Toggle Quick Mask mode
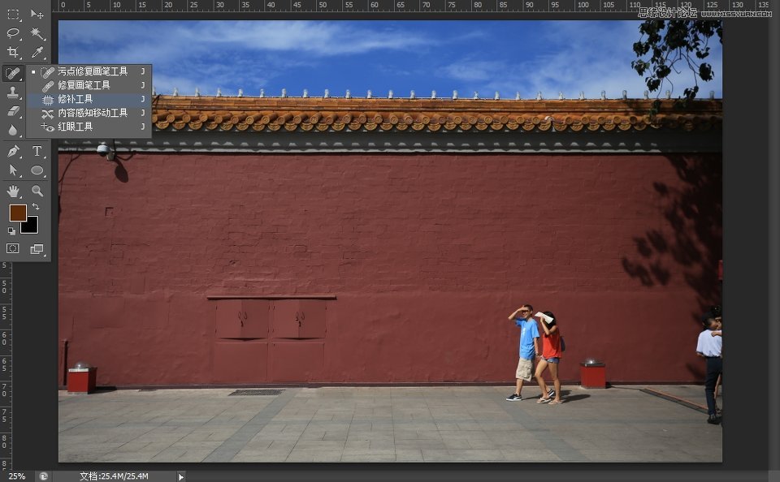The width and height of the screenshot is (780, 482). point(12,247)
